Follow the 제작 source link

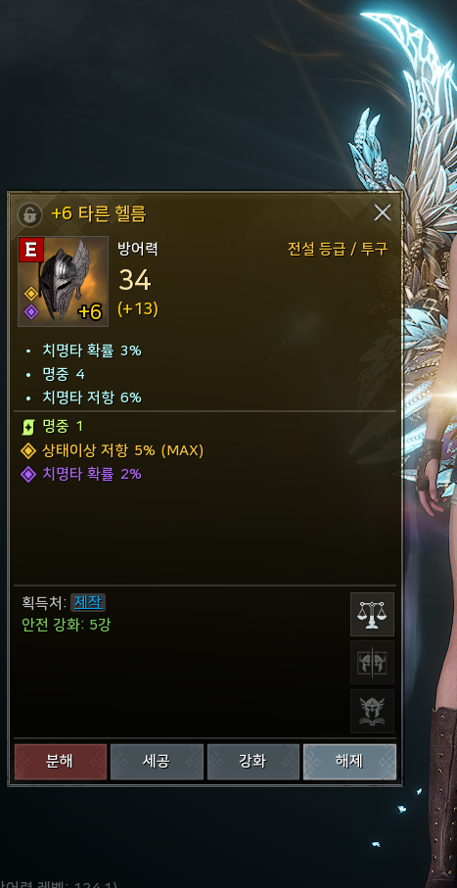point(88,602)
